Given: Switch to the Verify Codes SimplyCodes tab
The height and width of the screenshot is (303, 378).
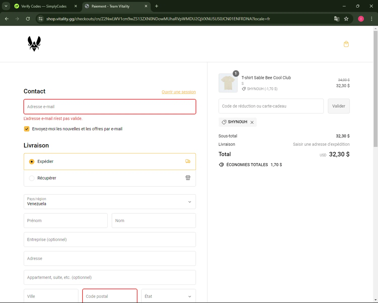Looking at the screenshot, I should click(x=44, y=6).
